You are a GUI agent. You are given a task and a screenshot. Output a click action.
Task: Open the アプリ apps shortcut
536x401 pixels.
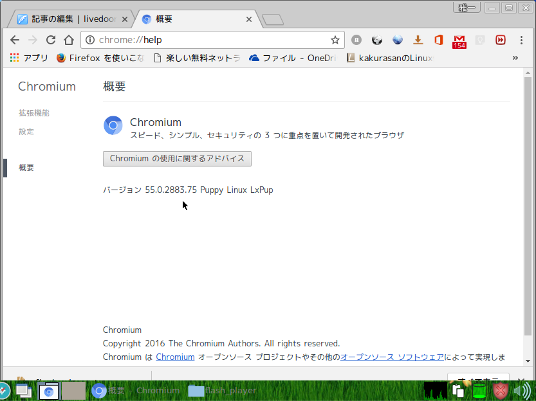[x=29, y=58]
